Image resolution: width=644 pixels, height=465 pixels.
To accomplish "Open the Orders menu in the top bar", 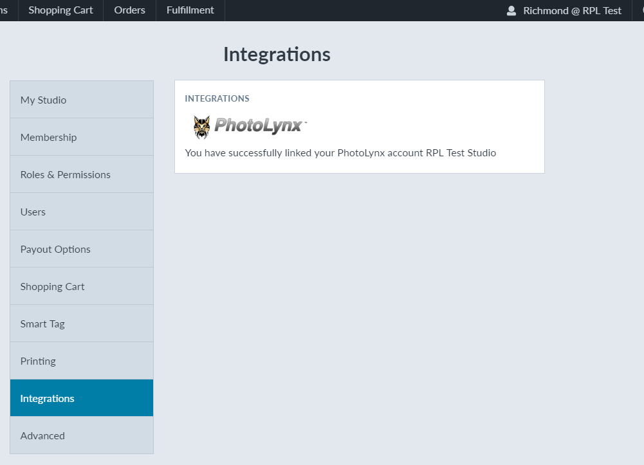I will point(130,10).
